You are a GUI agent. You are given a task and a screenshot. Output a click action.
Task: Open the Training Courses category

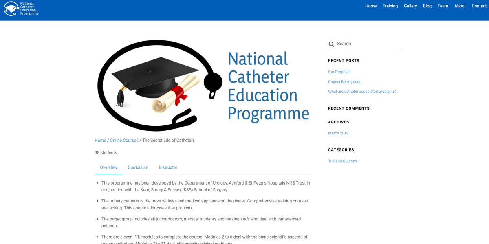pyautogui.click(x=342, y=161)
